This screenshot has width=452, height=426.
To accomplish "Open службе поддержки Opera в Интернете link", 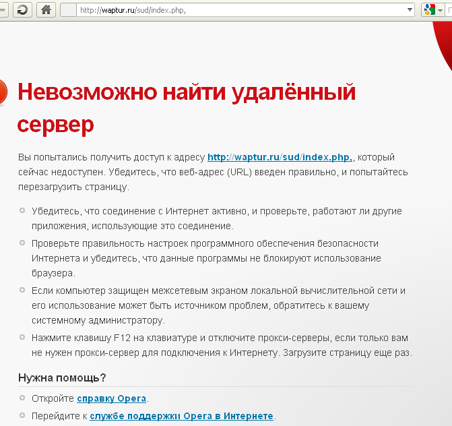I will [182, 416].
